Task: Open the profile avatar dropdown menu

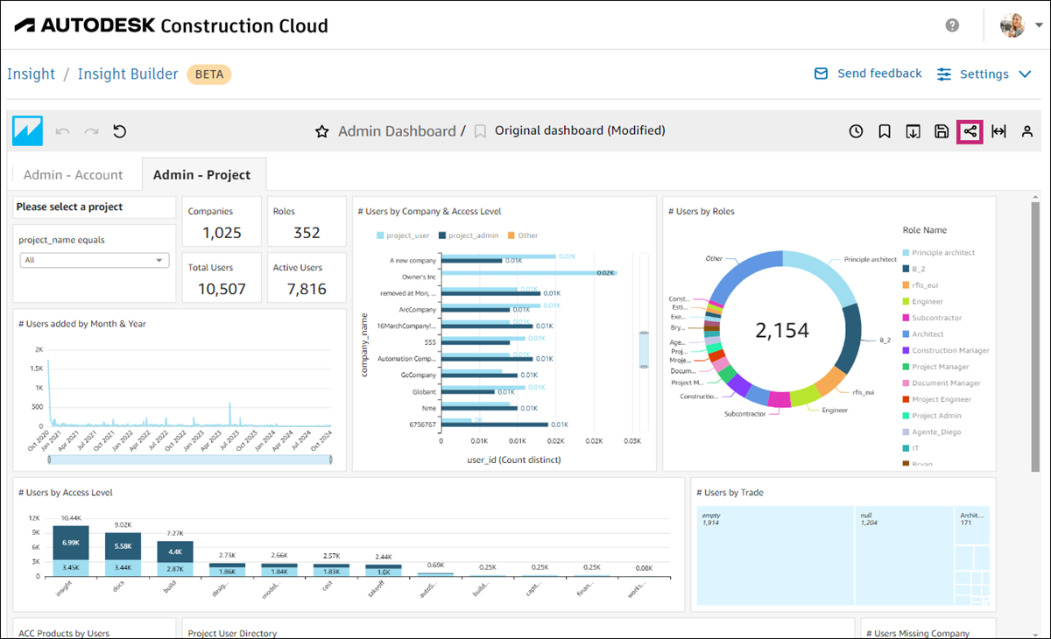Action: (1013, 24)
